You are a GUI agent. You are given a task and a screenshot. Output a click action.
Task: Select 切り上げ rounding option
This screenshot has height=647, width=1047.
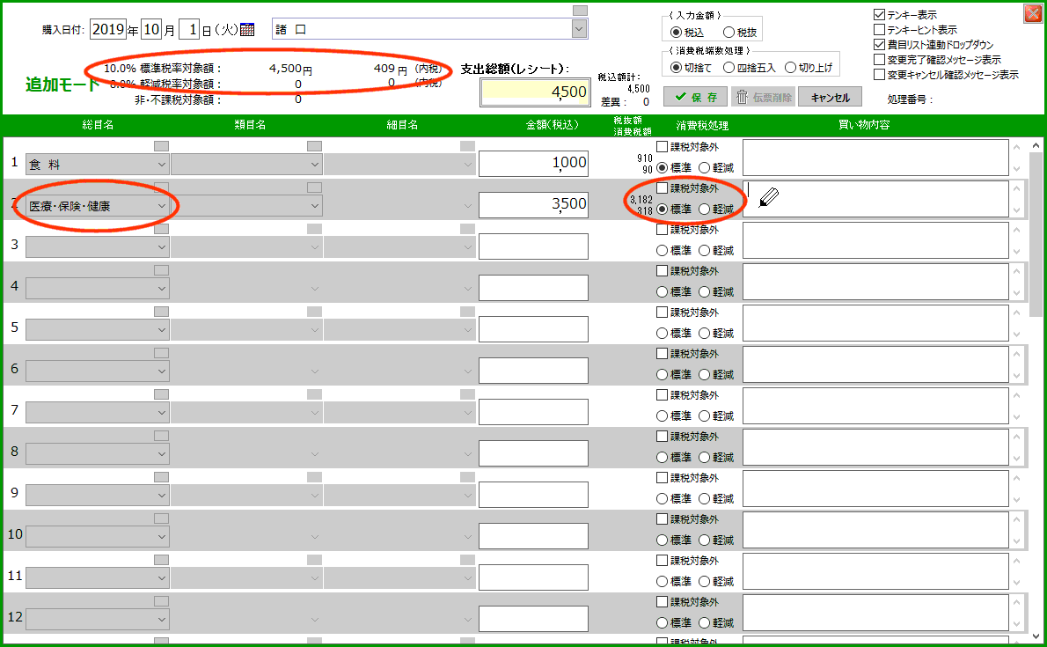[791, 68]
